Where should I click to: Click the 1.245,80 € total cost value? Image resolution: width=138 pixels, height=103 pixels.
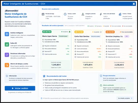(x=56, y=65)
